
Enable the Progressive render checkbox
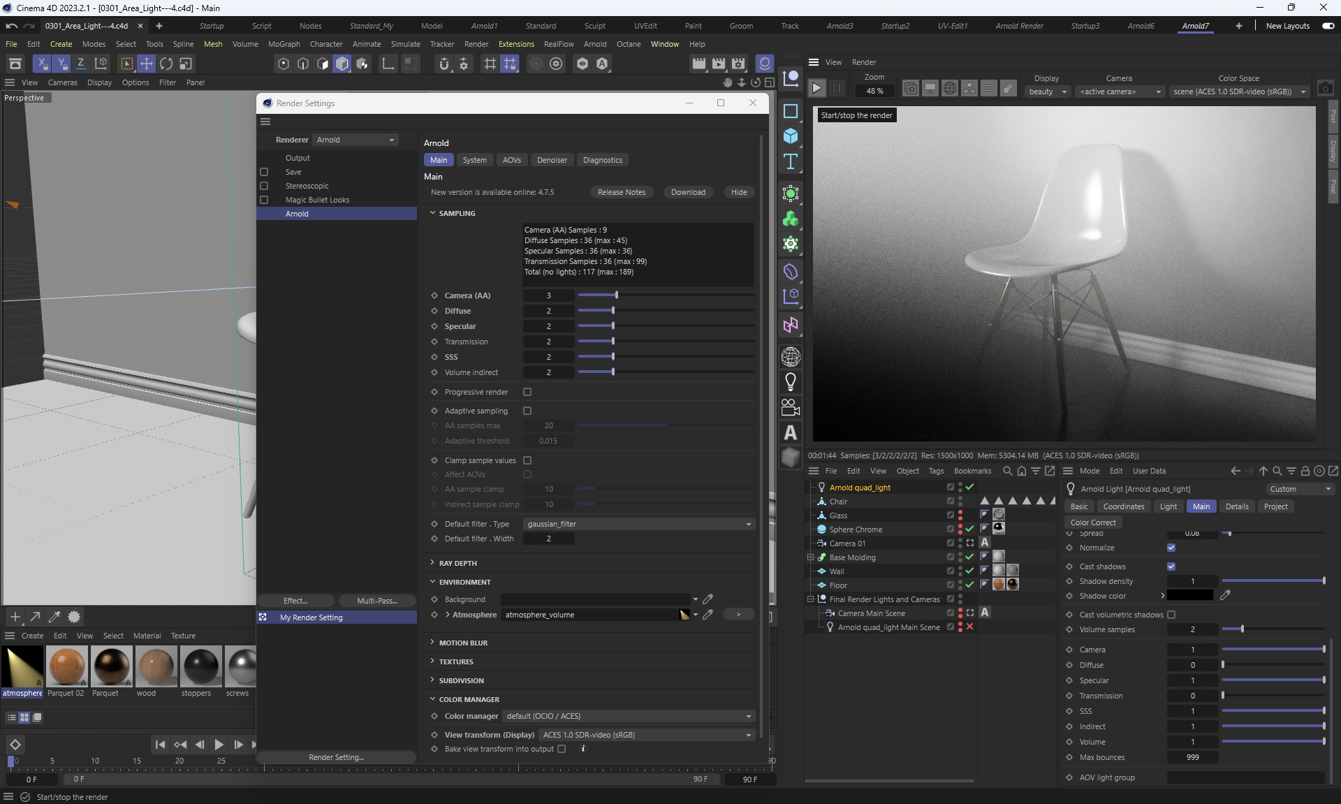527,392
